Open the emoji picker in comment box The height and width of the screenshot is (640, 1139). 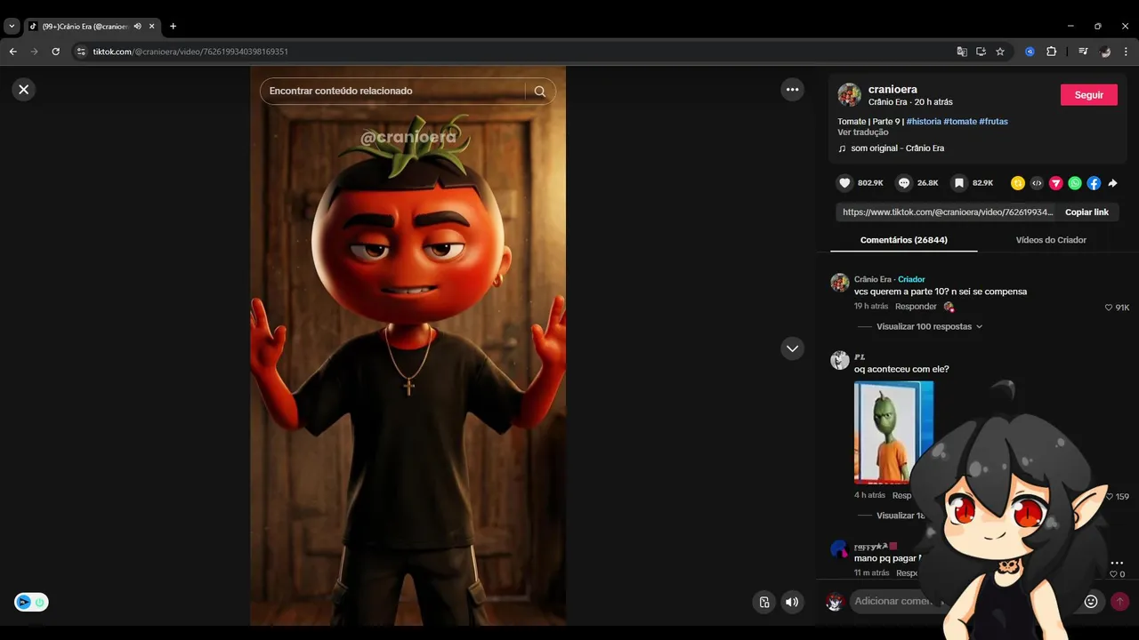click(1091, 602)
